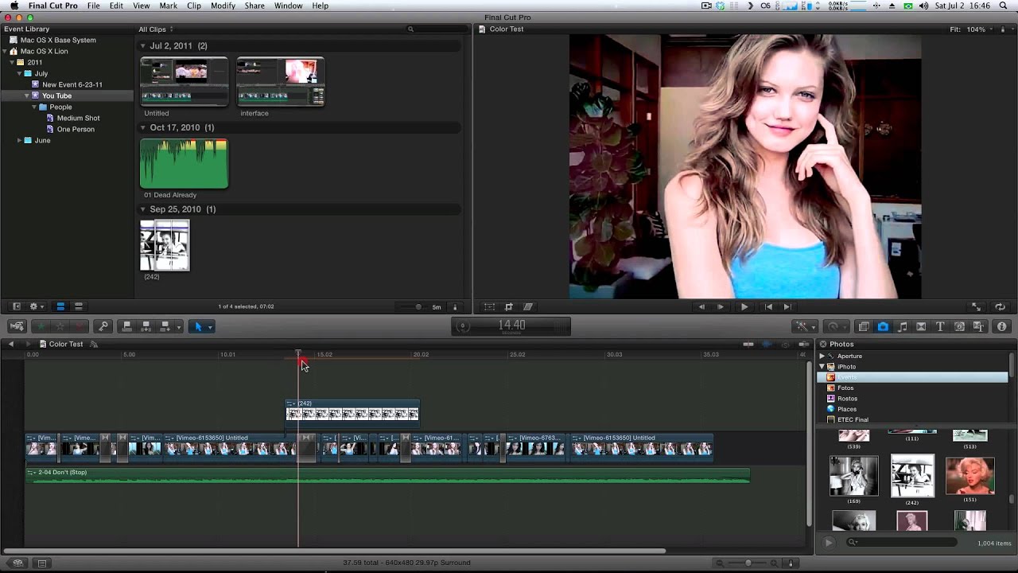
Task: Toggle the Event Library sidebar visibility
Action: (16, 306)
